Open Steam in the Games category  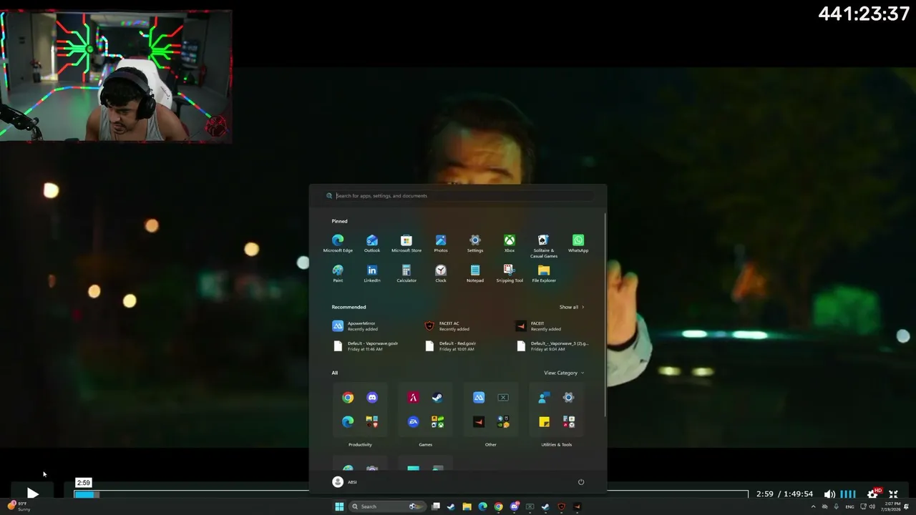point(437,398)
